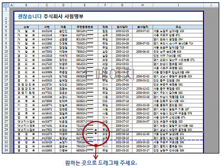Click the '주민등록번호' header cell

coord(85,27)
